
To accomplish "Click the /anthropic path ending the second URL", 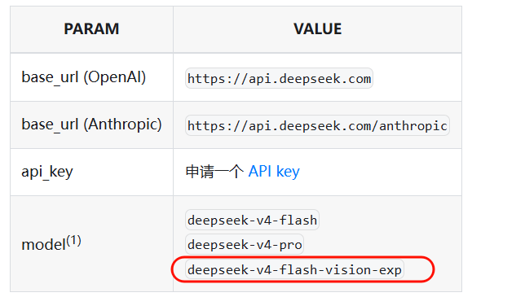I will click(x=409, y=126).
